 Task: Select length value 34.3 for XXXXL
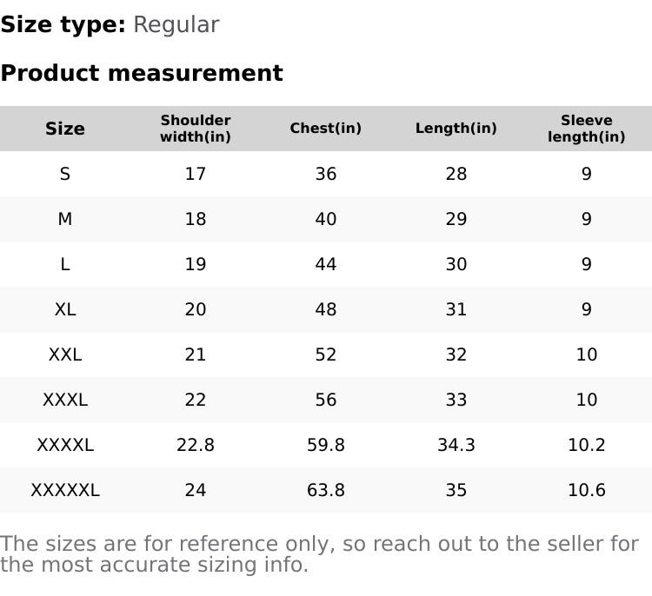point(456,445)
